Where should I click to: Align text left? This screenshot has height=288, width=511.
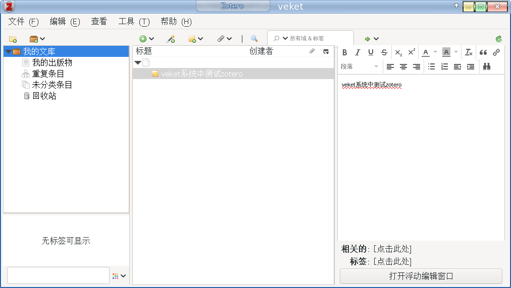pyautogui.click(x=390, y=66)
